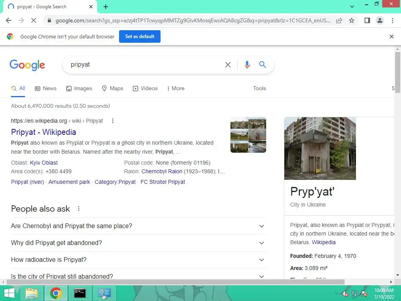Open File Explorer from taskbar

(31, 293)
